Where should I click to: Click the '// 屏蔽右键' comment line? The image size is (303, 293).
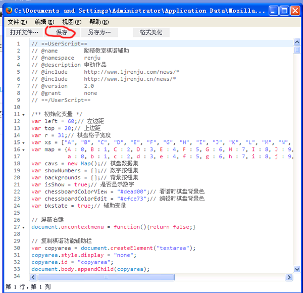coord(47,220)
